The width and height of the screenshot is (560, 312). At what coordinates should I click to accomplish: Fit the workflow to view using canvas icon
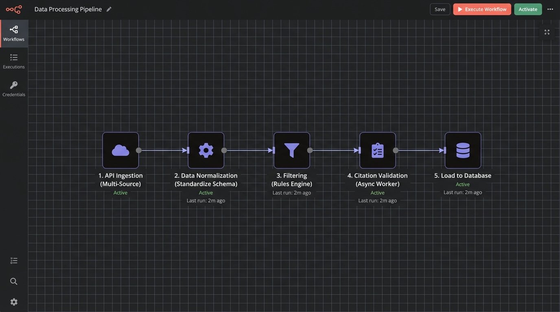[547, 31]
